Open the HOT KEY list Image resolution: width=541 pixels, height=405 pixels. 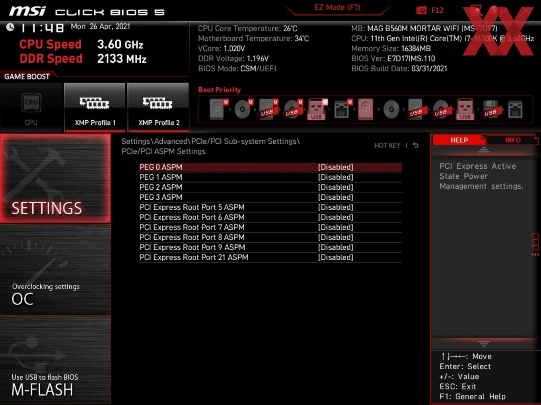coord(387,145)
